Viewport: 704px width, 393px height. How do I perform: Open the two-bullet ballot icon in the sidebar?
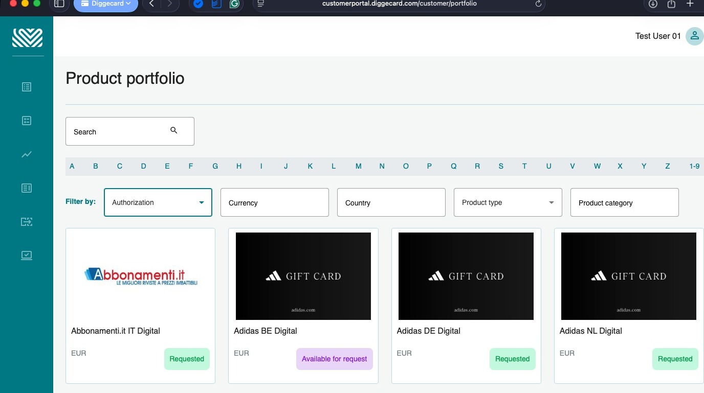27,121
